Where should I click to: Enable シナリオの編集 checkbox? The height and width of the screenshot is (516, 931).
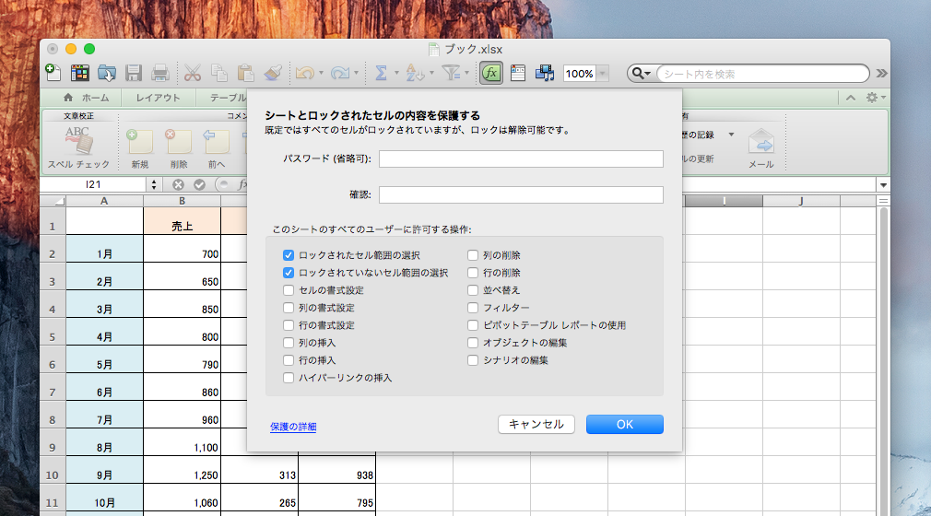click(x=473, y=360)
